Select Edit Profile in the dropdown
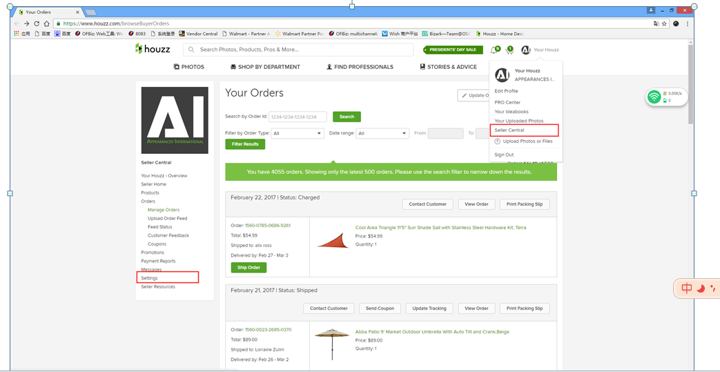Screen dimensions: 720x372 (x=506, y=91)
